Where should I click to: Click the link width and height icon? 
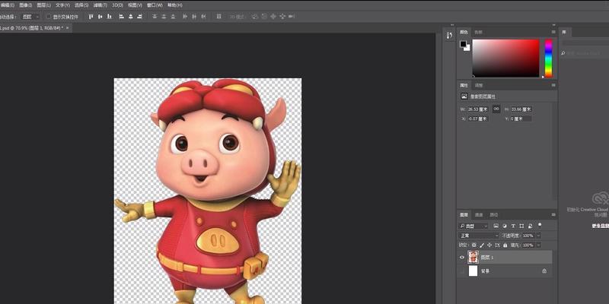pyautogui.click(x=496, y=109)
